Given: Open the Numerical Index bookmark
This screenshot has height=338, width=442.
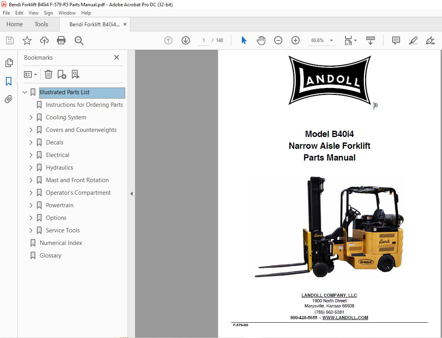Looking at the screenshot, I should [x=61, y=243].
